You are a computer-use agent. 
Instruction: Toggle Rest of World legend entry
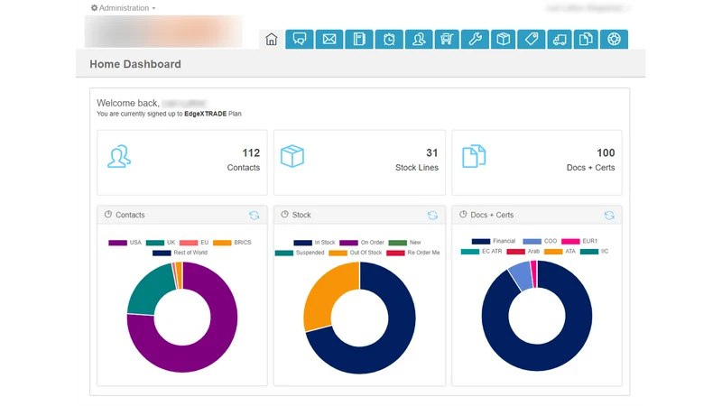(x=180, y=253)
